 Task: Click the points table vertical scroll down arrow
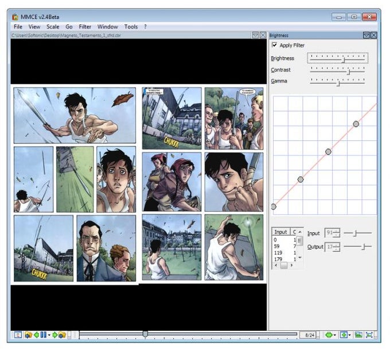[x=300, y=257]
